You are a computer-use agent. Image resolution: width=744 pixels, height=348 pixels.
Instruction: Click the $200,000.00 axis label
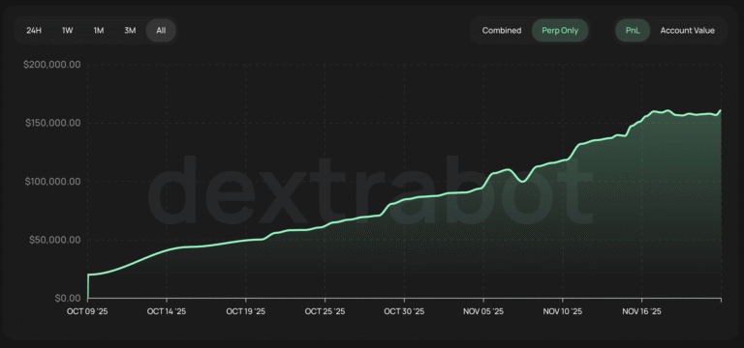coord(52,65)
